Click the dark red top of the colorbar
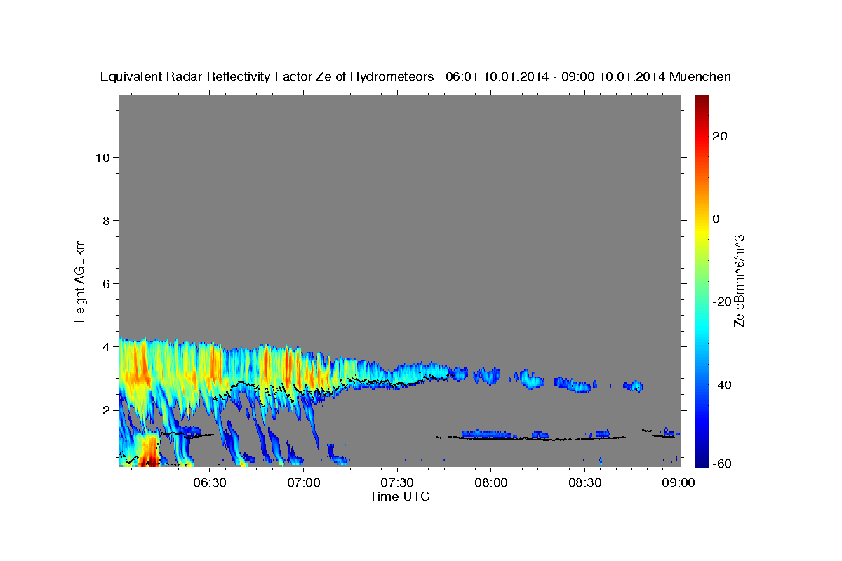 point(702,100)
